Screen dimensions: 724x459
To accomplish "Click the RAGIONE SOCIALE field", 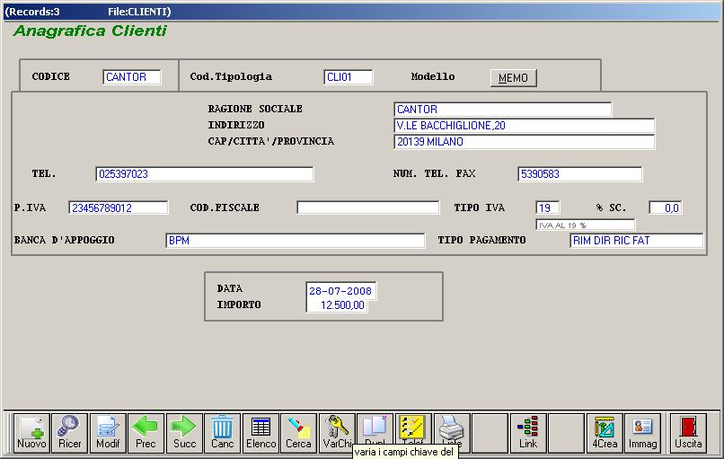I will pos(503,110).
